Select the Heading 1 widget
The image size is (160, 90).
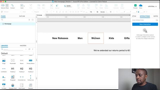[13, 69]
